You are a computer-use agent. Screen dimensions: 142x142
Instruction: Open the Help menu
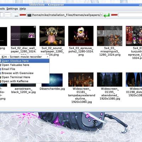coord(23,9)
